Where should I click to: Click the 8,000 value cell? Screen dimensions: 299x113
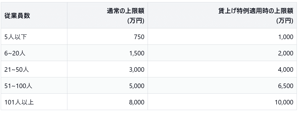click(x=136, y=102)
